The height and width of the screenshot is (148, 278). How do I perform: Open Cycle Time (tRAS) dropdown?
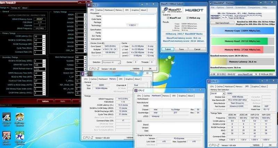[44, 48]
